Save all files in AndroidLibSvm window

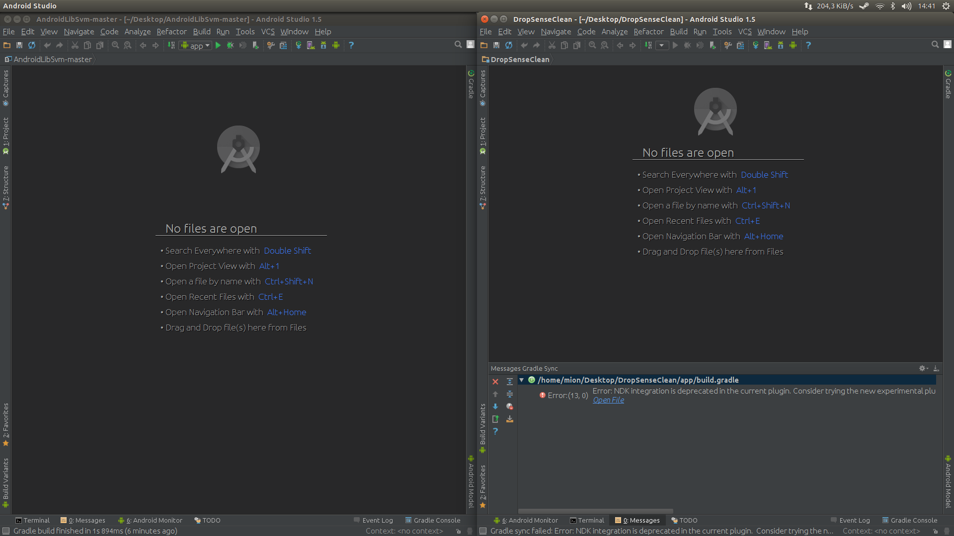19,45
